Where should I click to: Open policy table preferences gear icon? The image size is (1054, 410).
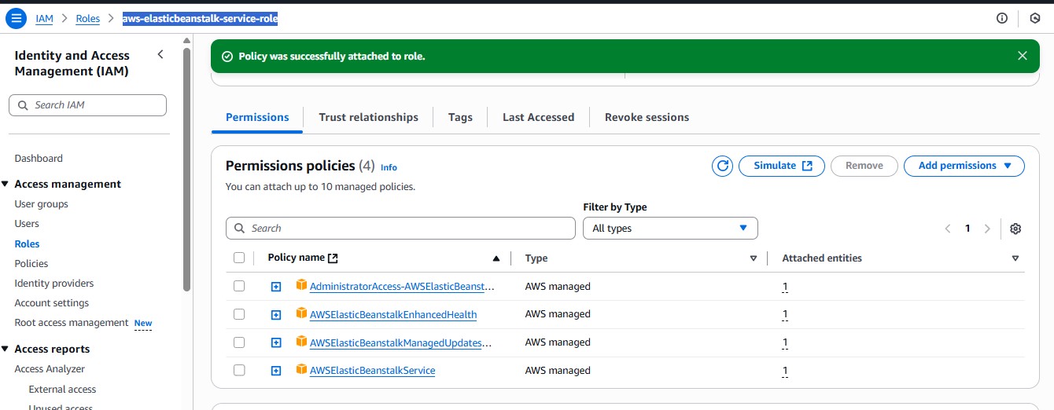[1015, 229]
